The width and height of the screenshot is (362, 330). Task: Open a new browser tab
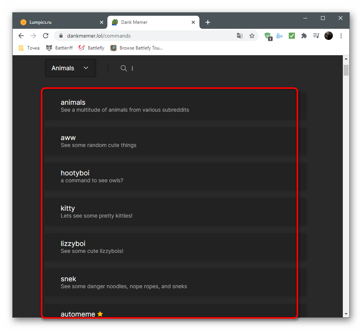point(208,22)
